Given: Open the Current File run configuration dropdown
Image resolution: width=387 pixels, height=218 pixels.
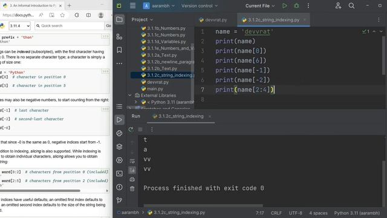Looking at the screenshot, I should [x=259, y=5].
